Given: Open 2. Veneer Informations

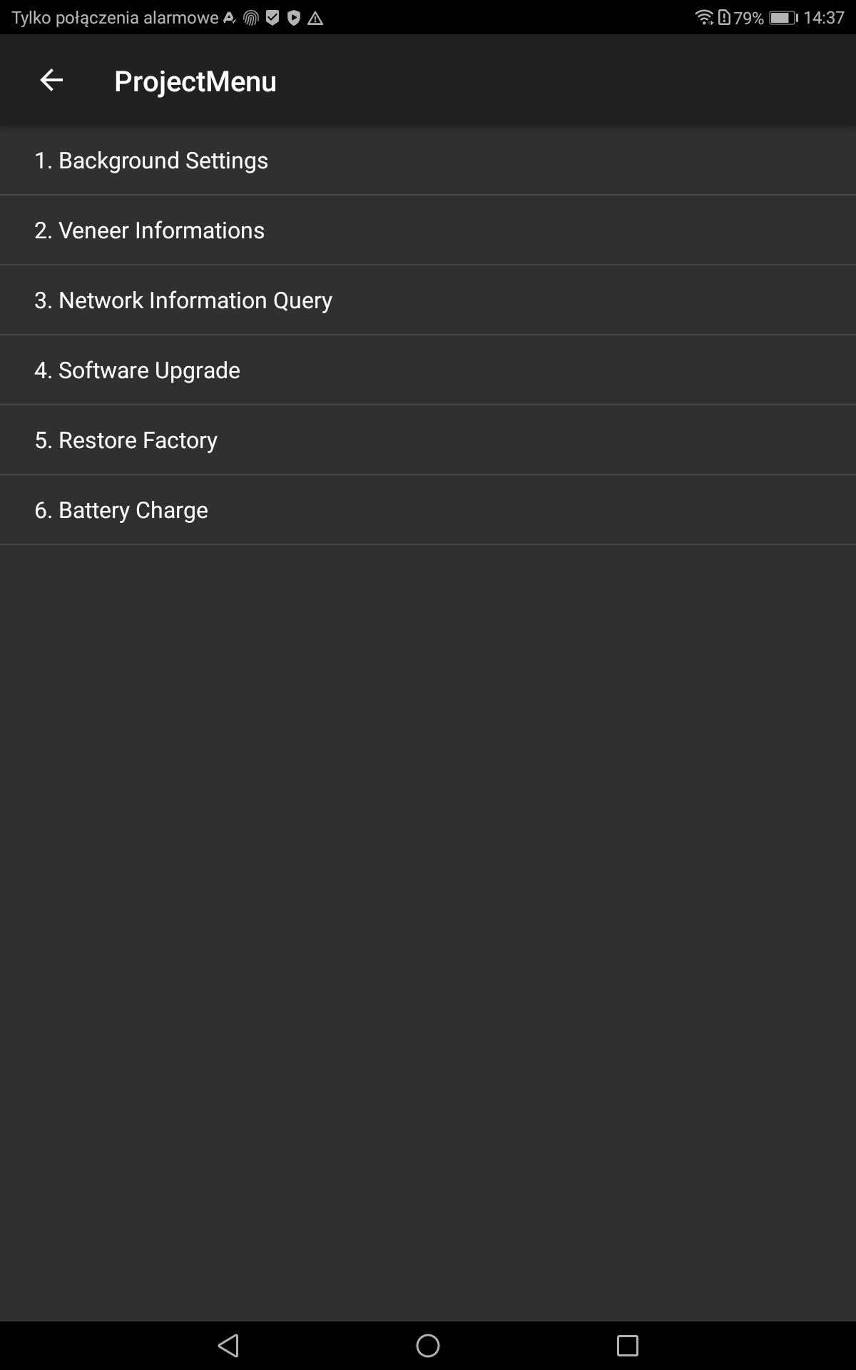Looking at the screenshot, I should [428, 230].
